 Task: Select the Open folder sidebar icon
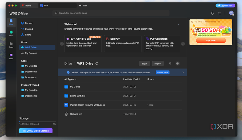[11, 43]
